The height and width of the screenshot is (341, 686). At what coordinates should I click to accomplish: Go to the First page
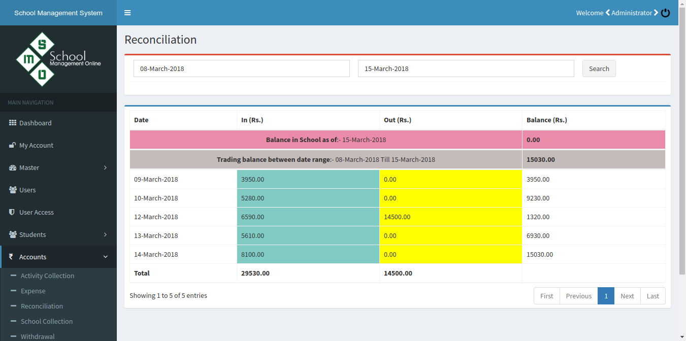(x=547, y=296)
